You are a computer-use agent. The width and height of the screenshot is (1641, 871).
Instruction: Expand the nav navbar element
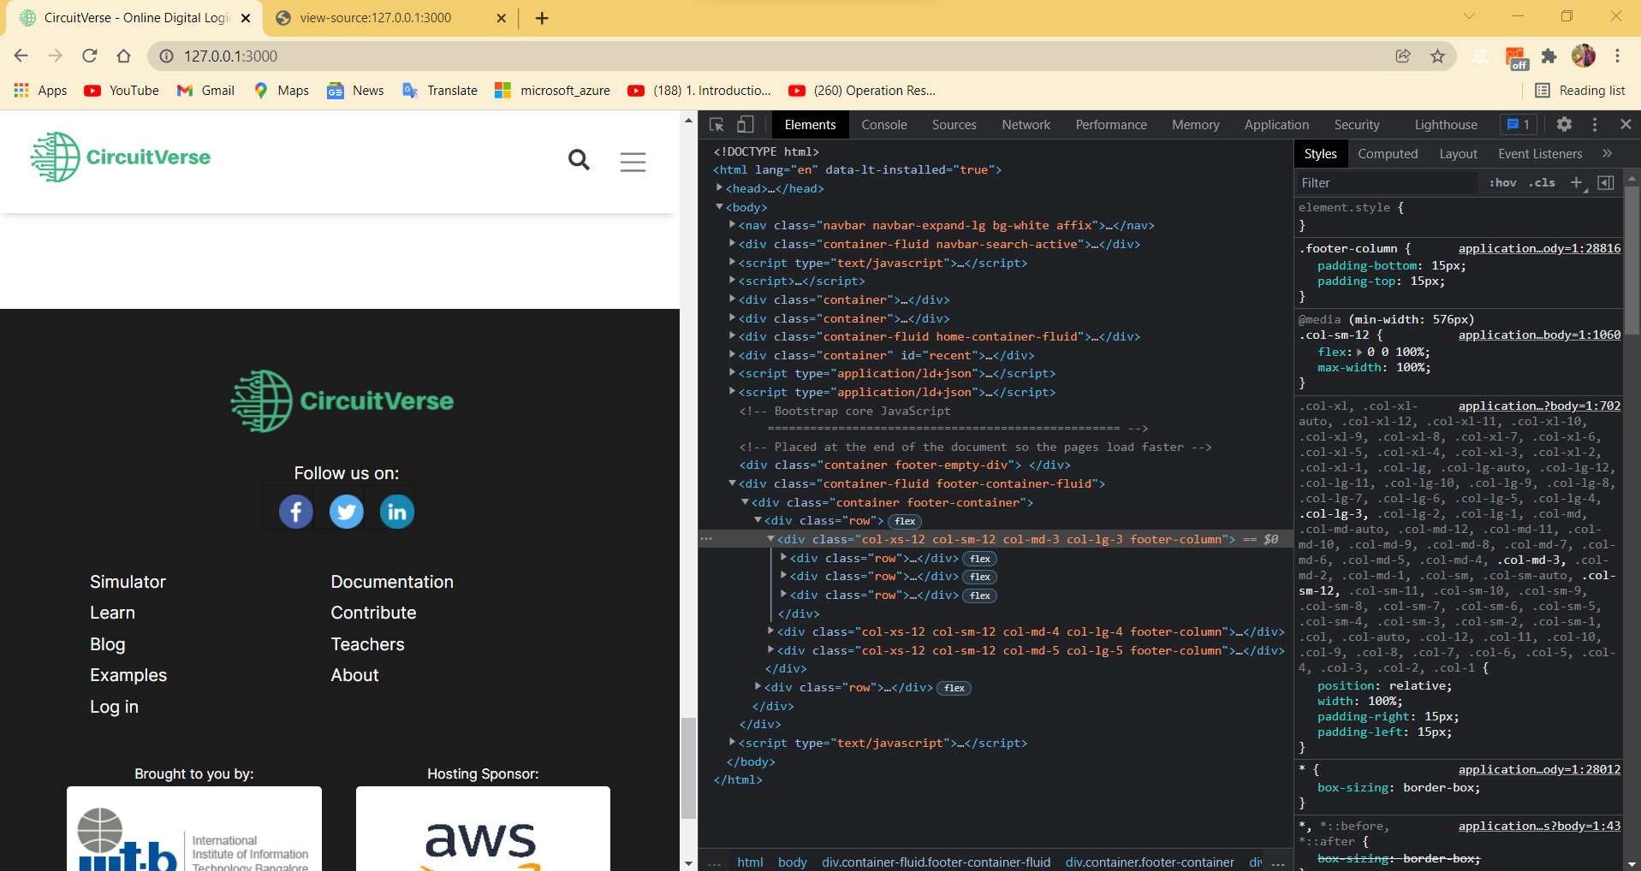pos(733,225)
